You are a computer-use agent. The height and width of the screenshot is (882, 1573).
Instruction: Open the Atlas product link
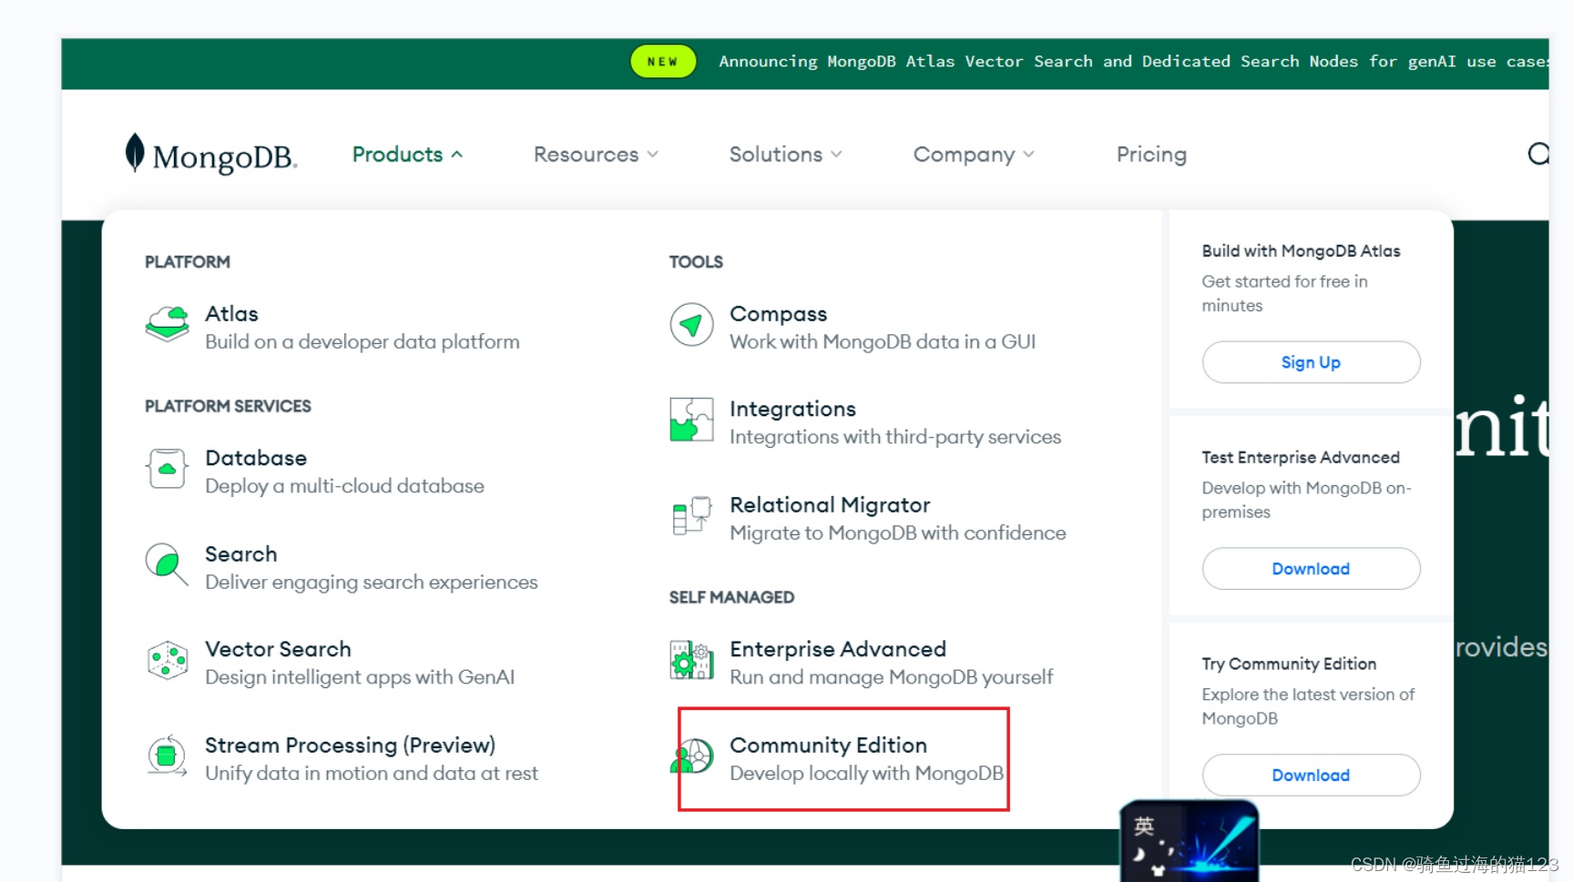point(231,314)
